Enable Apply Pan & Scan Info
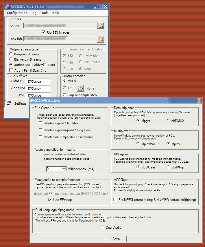Viewport: 205px width, 247px height. click(x=11, y=70)
